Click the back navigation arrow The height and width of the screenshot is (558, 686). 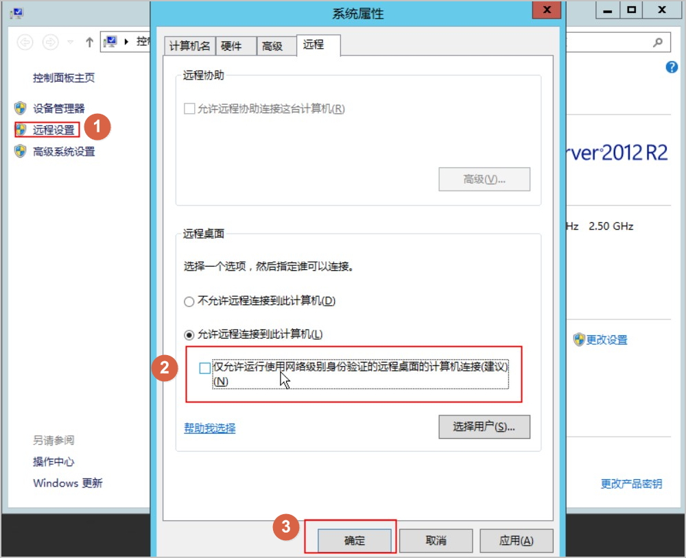pyautogui.click(x=25, y=43)
